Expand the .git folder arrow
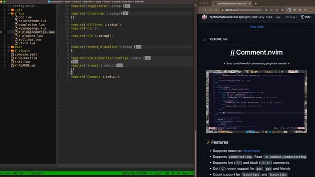 [x=9, y=10]
